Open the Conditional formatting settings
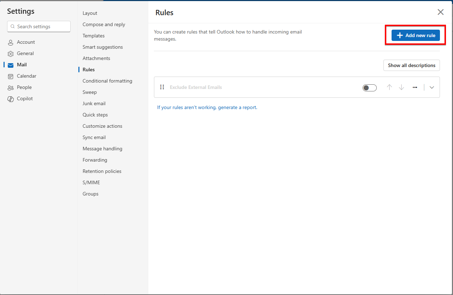Image resolution: width=453 pixels, height=295 pixels. [x=107, y=81]
